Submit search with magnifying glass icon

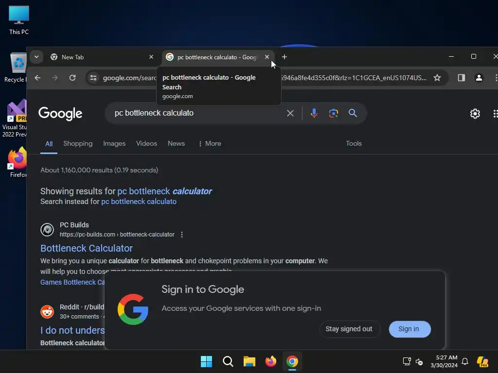[353, 113]
